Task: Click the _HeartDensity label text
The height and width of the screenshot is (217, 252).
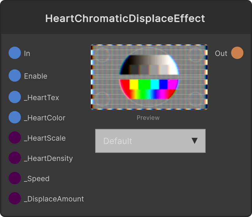Action: (48, 159)
